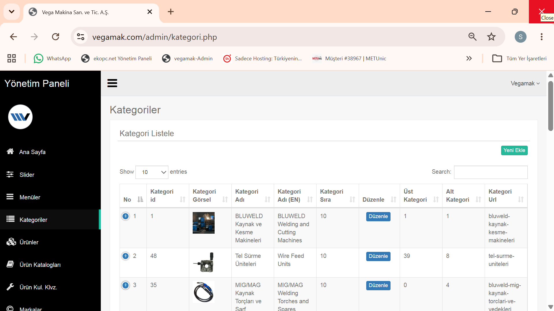Open the WhatsApp bookmark

(x=52, y=59)
